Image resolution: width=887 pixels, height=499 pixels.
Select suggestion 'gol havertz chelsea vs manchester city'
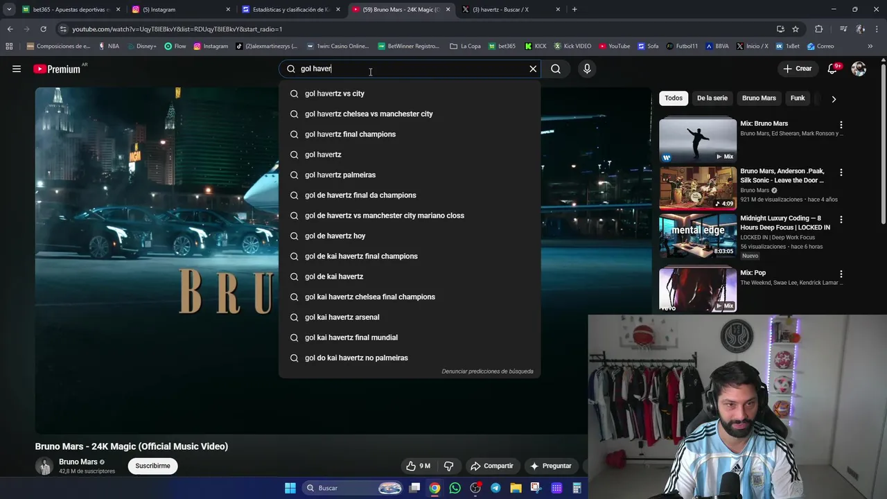pos(410,114)
